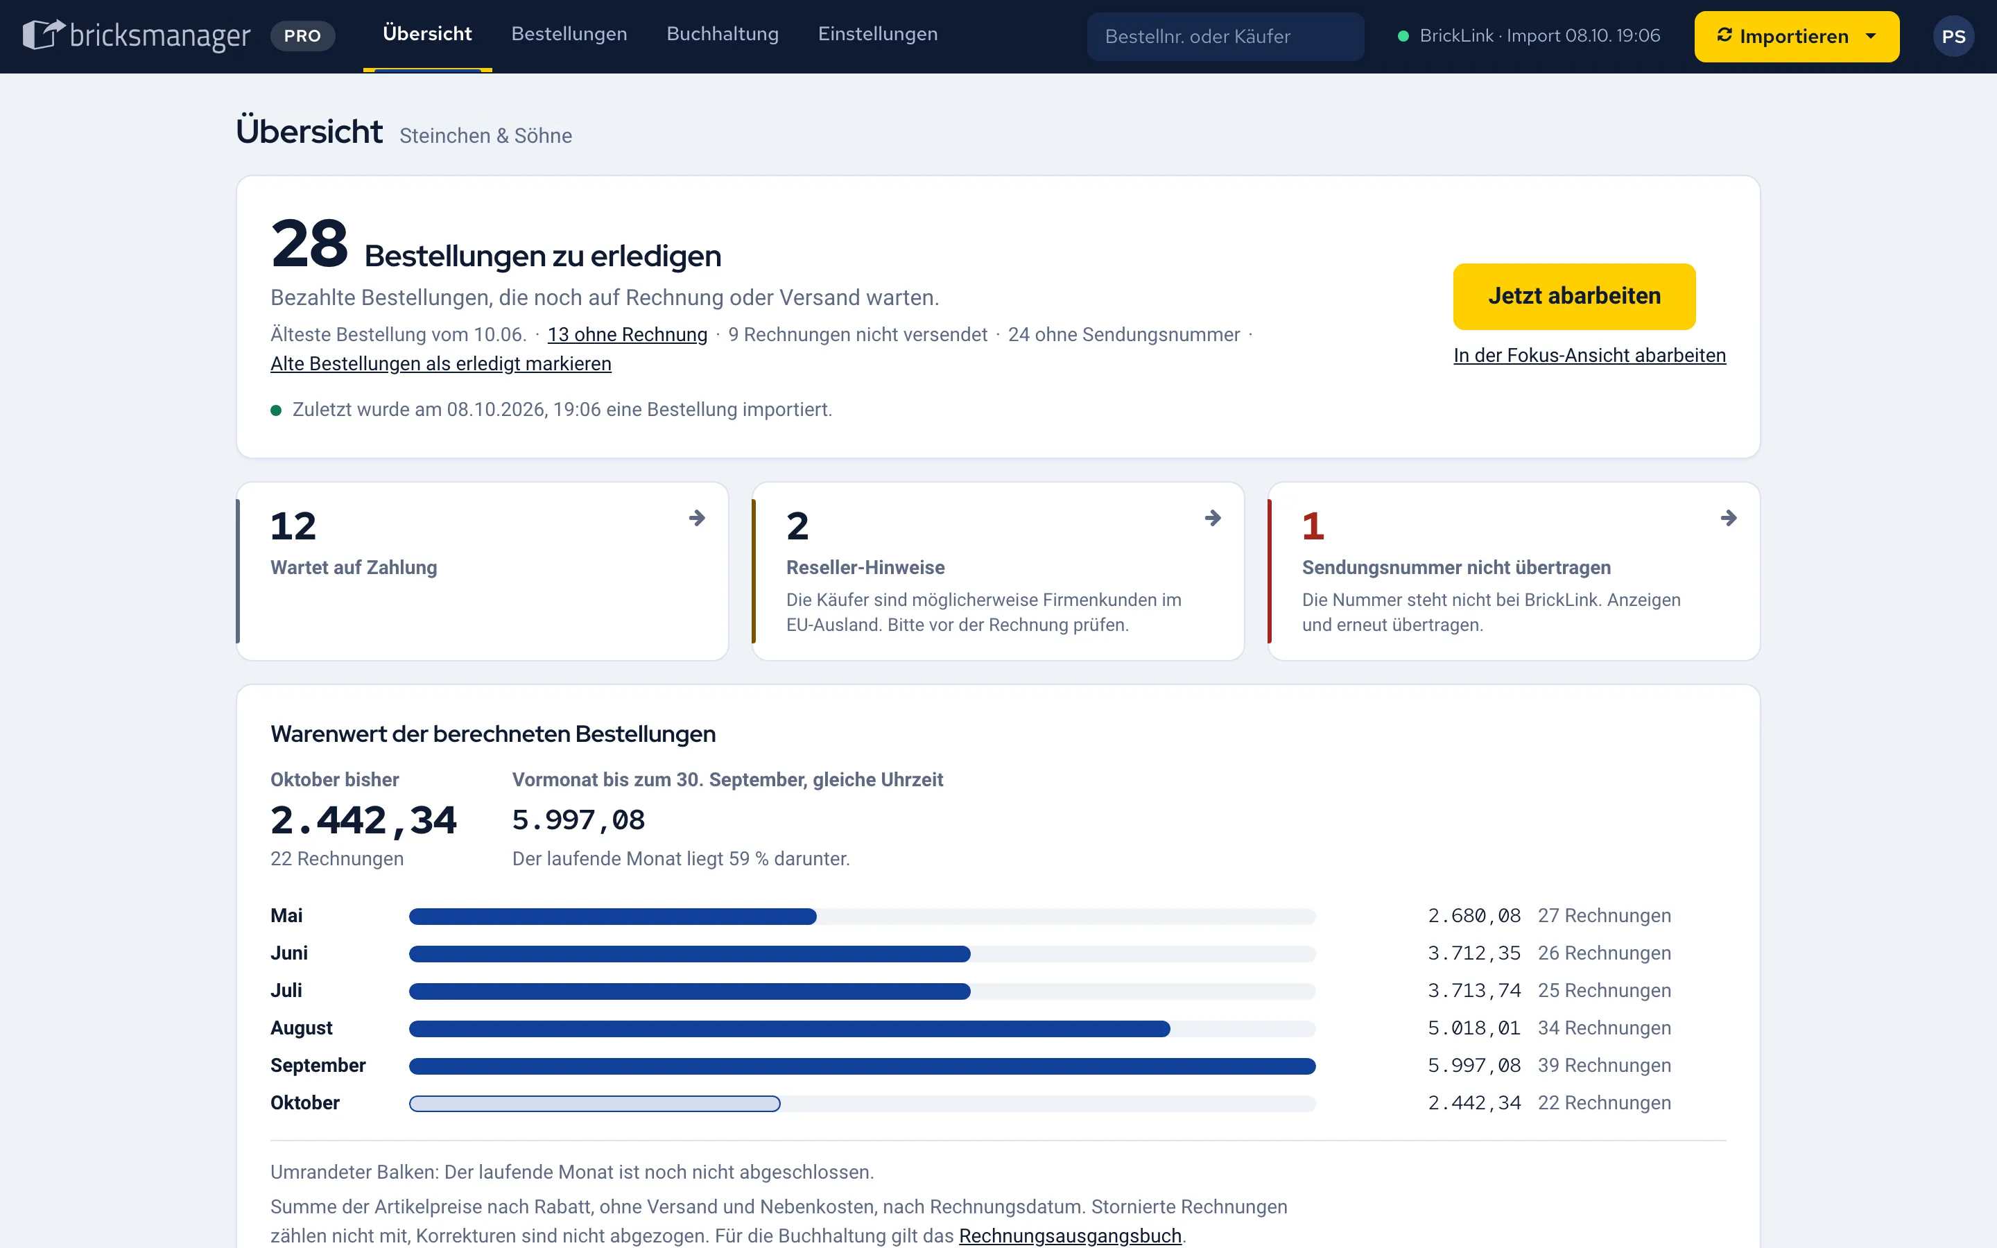Go to the Buchhaltung tab
Image resolution: width=1997 pixels, height=1248 pixels.
pos(722,35)
